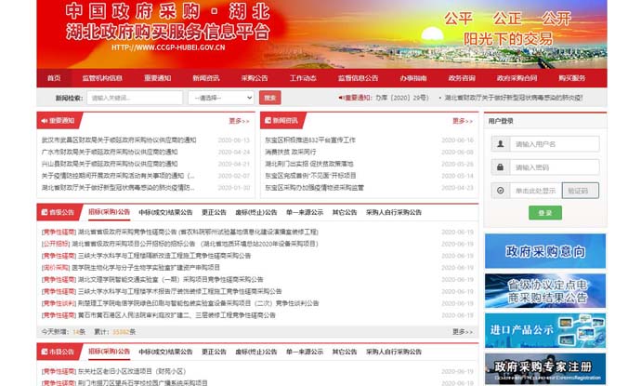The width and height of the screenshot is (641, 386).
Task: Open notice 广水市财政局关于顺延政府采购协议供应商的通知
Action: (109, 152)
